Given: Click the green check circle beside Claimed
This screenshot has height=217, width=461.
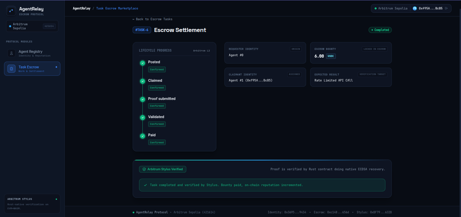Looking at the screenshot, I should click(142, 81).
